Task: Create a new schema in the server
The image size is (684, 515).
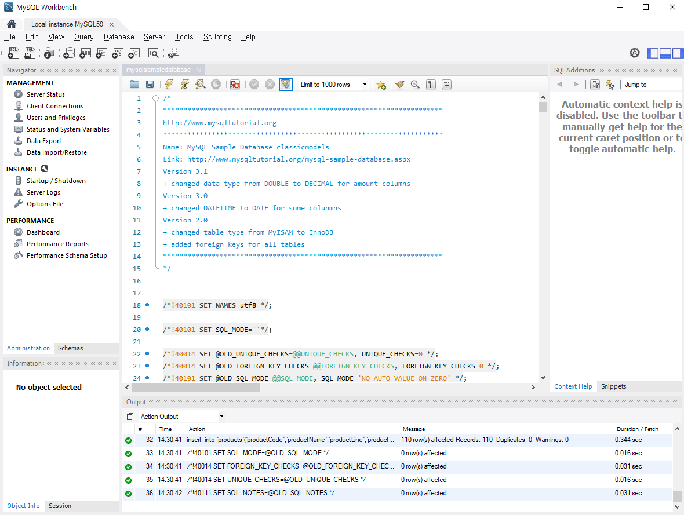Action: point(69,53)
